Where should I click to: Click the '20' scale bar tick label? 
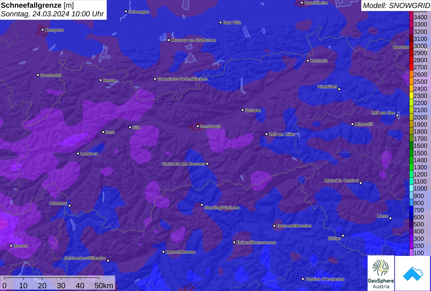click(x=42, y=285)
